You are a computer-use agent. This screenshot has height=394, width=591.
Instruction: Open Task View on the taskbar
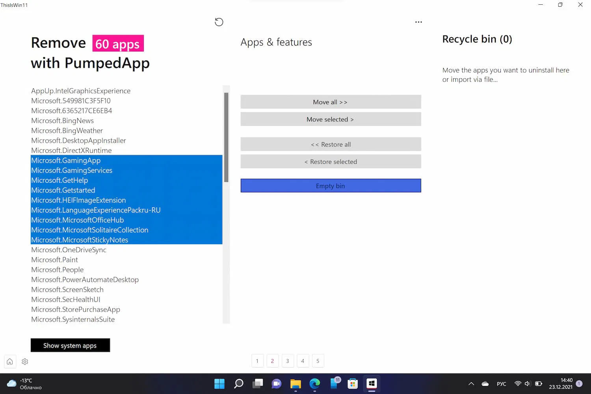pos(258,383)
